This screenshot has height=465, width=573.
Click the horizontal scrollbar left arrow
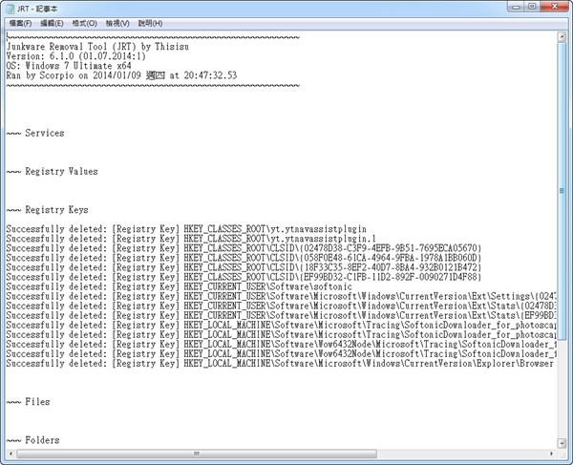11,454
